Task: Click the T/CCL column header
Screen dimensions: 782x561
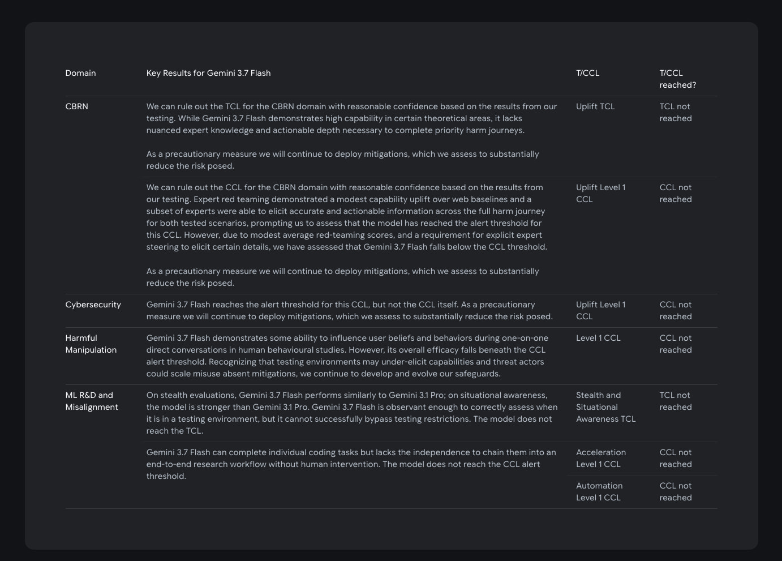Action: pos(587,73)
